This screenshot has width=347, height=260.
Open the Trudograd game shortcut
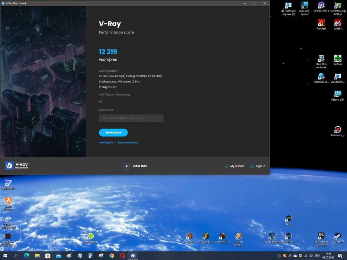point(206,238)
